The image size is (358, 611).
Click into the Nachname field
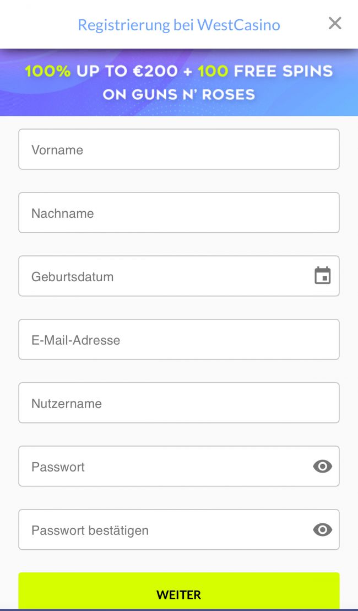pos(178,213)
